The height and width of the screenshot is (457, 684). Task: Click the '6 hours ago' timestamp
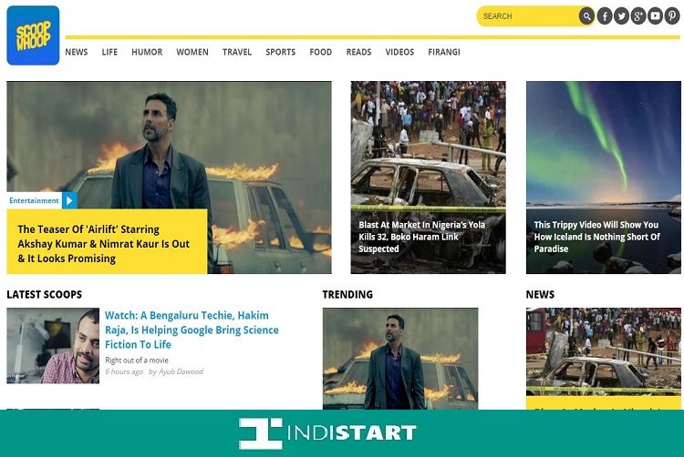pyautogui.click(x=124, y=371)
